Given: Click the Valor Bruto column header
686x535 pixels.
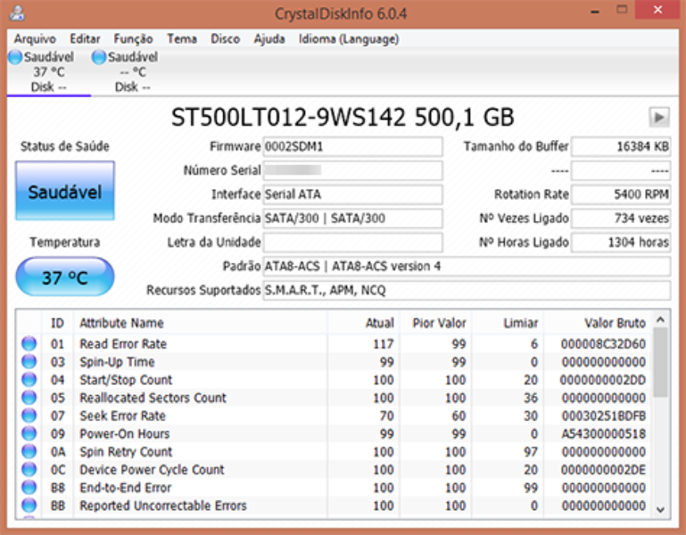Looking at the screenshot, I should [598, 323].
